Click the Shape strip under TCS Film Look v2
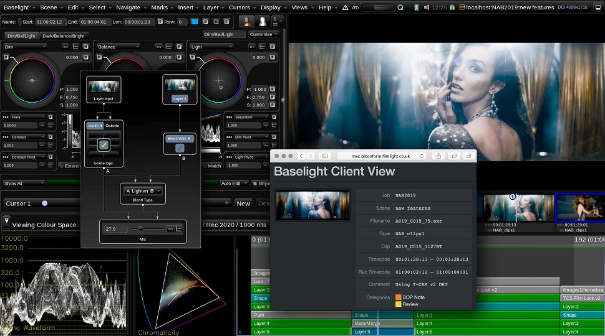This screenshot has height=336, width=605. coord(582,315)
